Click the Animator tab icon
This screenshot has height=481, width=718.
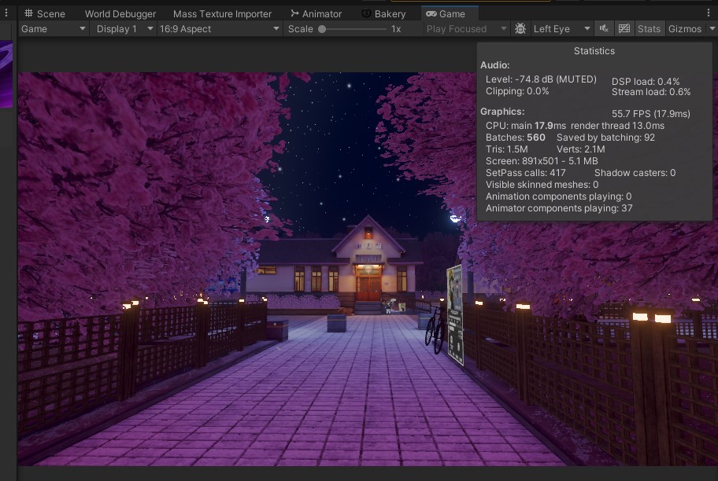[294, 13]
